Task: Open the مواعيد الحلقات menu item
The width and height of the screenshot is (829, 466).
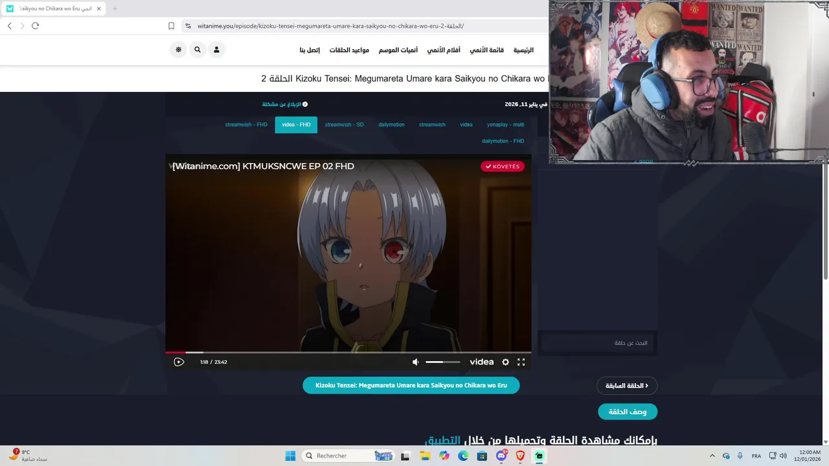Action: (349, 50)
